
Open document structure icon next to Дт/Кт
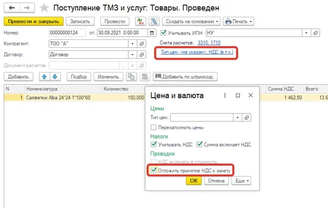(154, 22)
